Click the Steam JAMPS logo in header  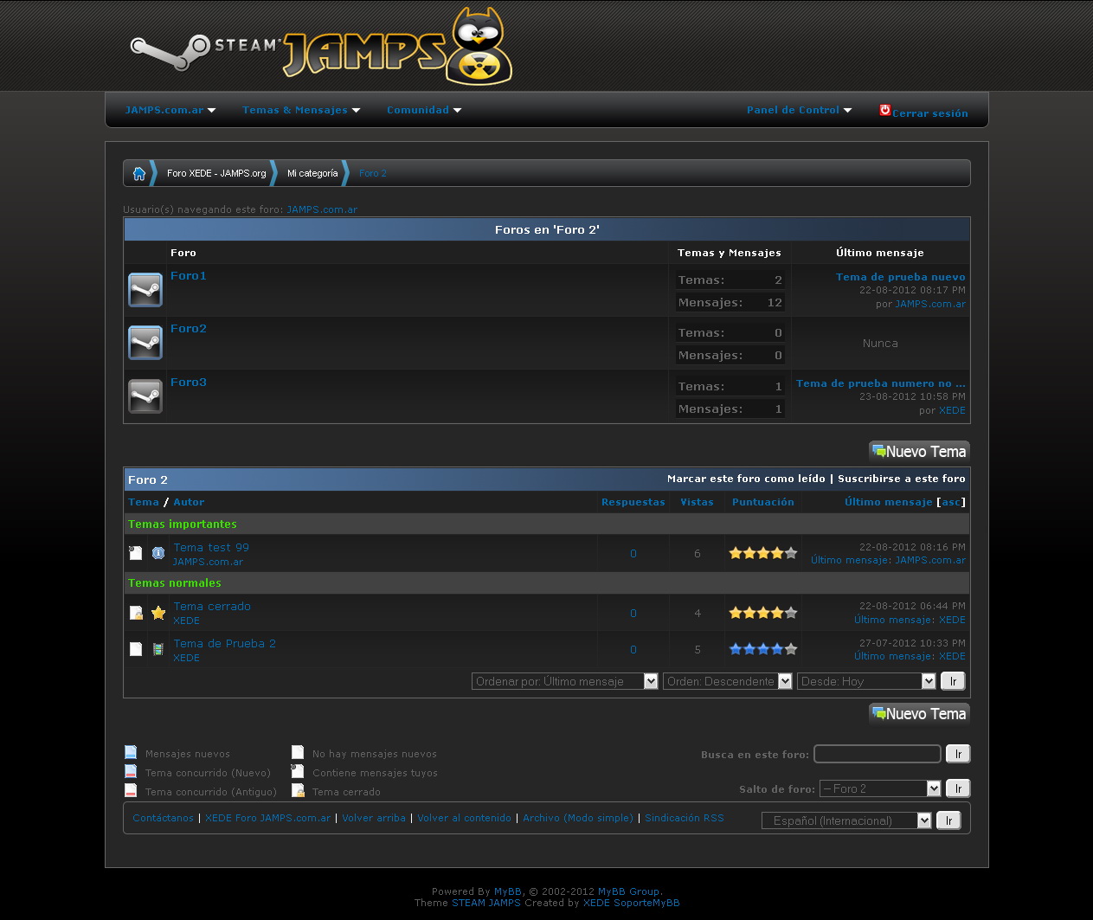[x=322, y=48]
